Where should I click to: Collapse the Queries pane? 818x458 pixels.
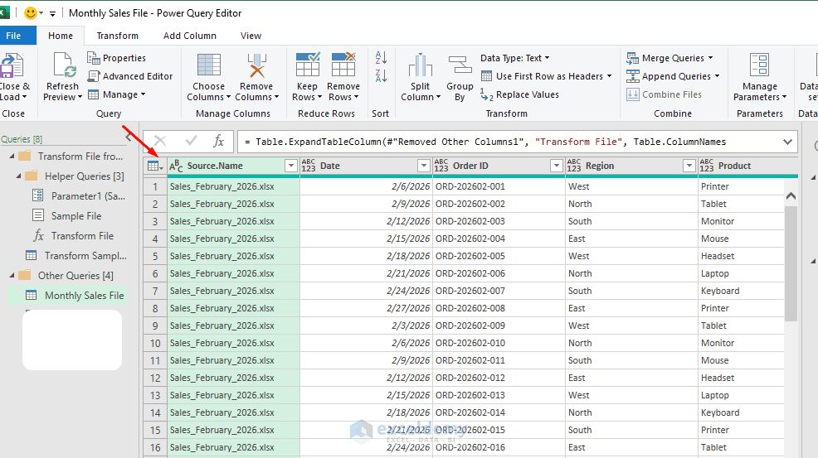pos(129,137)
